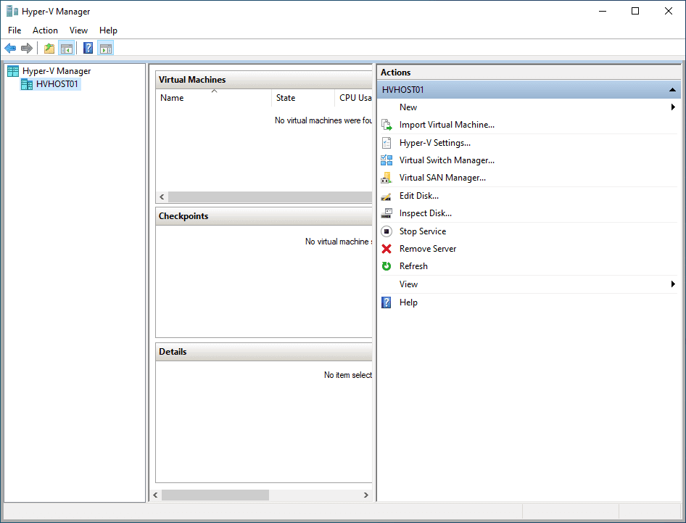Click the Edit Disk icon
The width and height of the screenshot is (686, 523).
click(x=387, y=196)
